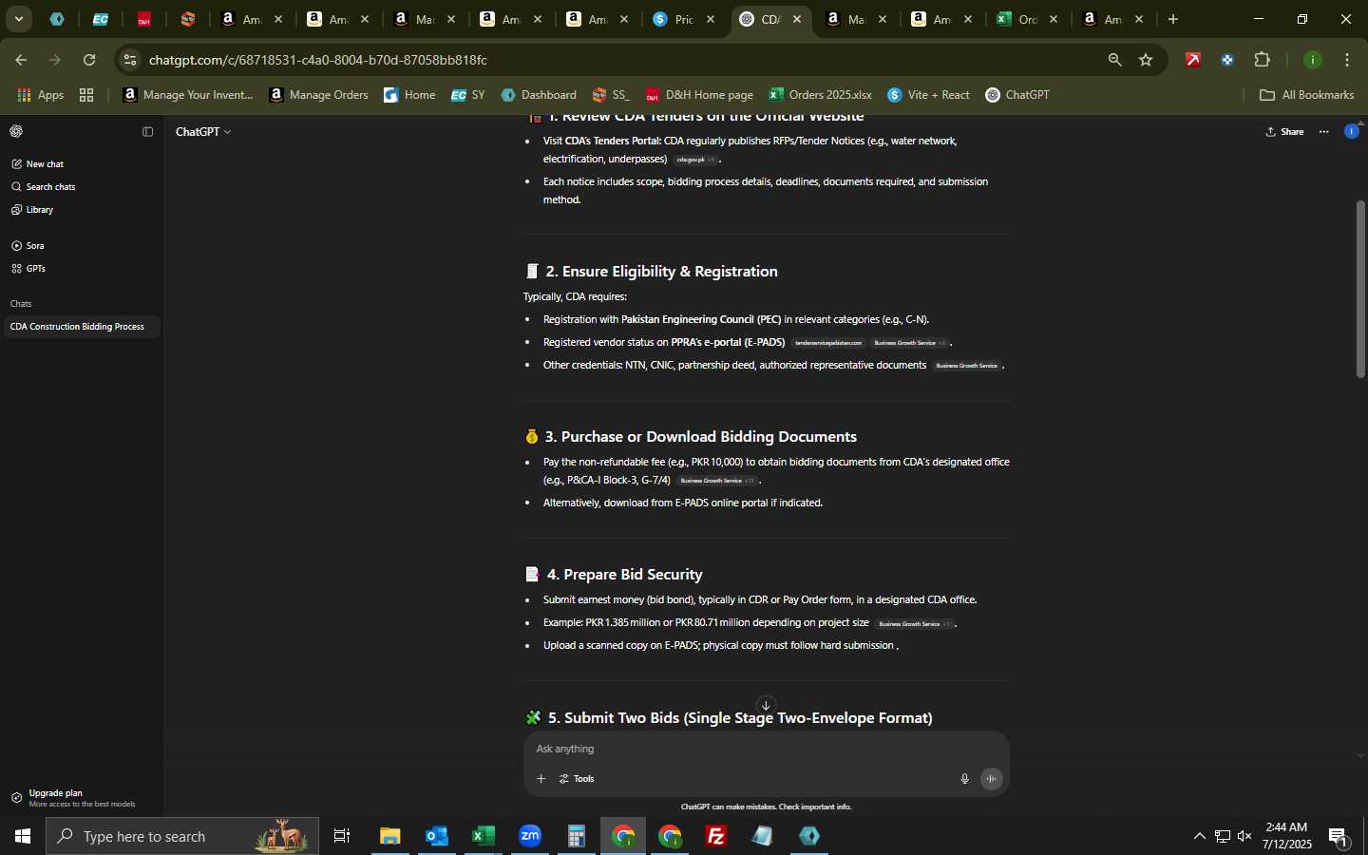1368x855 pixels.
Task: Open the Extensions puzzle icon
Action: pyautogui.click(x=1262, y=60)
